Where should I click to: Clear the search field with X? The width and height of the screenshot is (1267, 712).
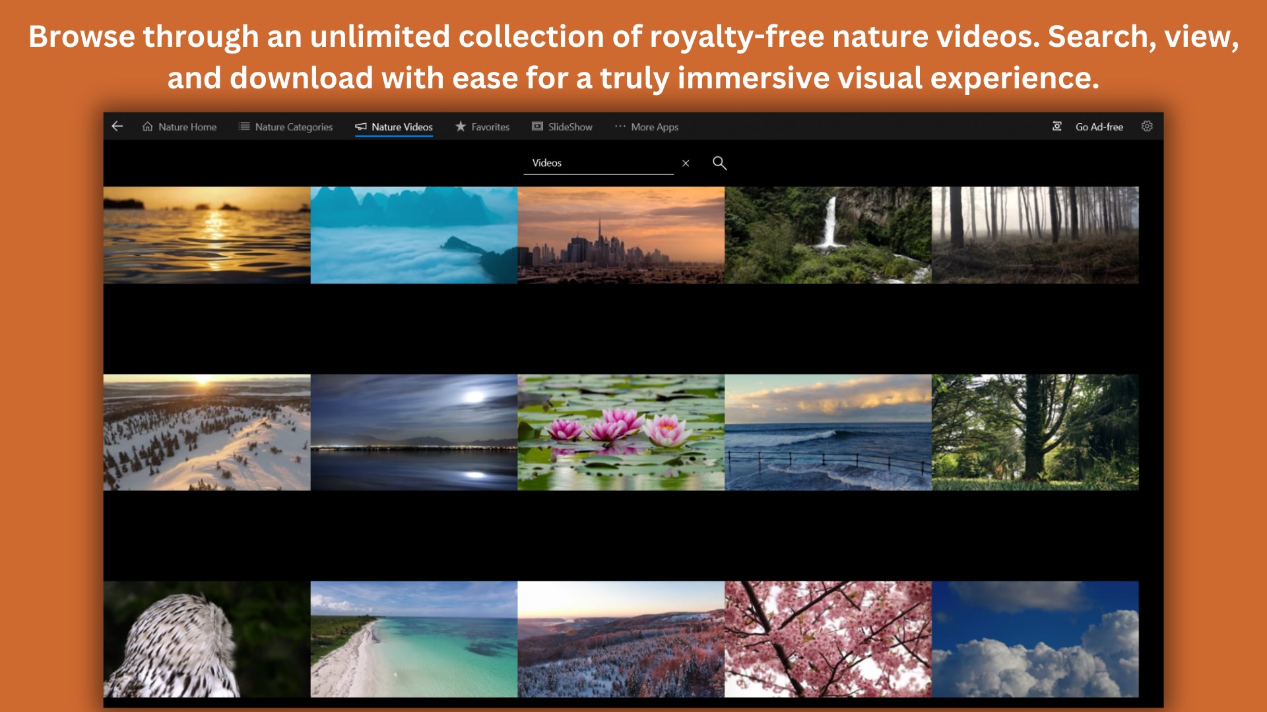[x=686, y=163]
